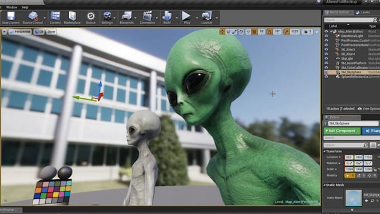Toggle visibility of SK_Alien3
Image resolution: width=380 pixels, height=214 pixels.
click(x=326, y=49)
